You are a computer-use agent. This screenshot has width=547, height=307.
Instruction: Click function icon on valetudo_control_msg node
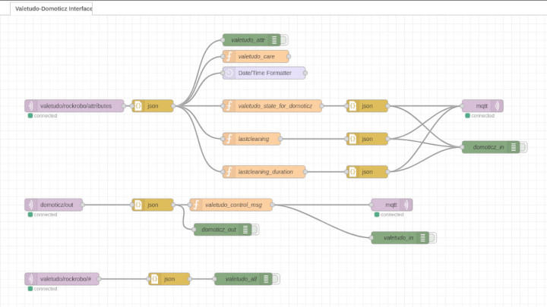coord(197,205)
